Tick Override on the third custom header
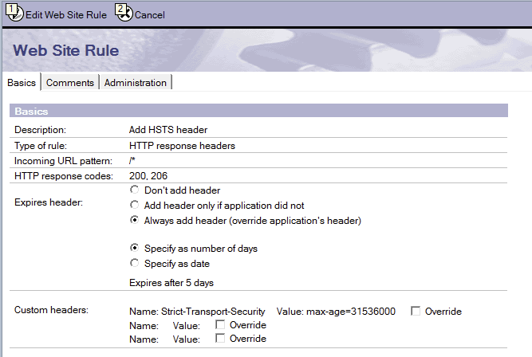 coord(221,339)
